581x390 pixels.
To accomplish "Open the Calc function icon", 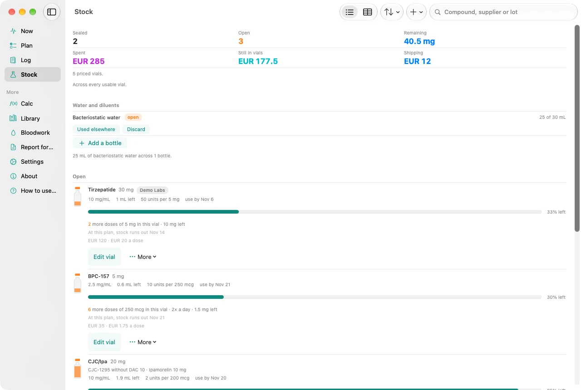I will point(13,104).
